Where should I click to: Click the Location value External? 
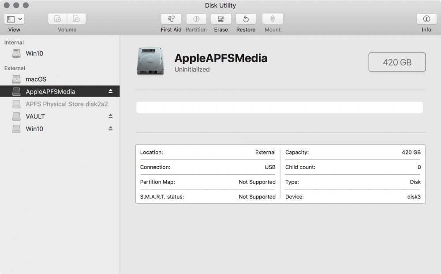pos(265,152)
